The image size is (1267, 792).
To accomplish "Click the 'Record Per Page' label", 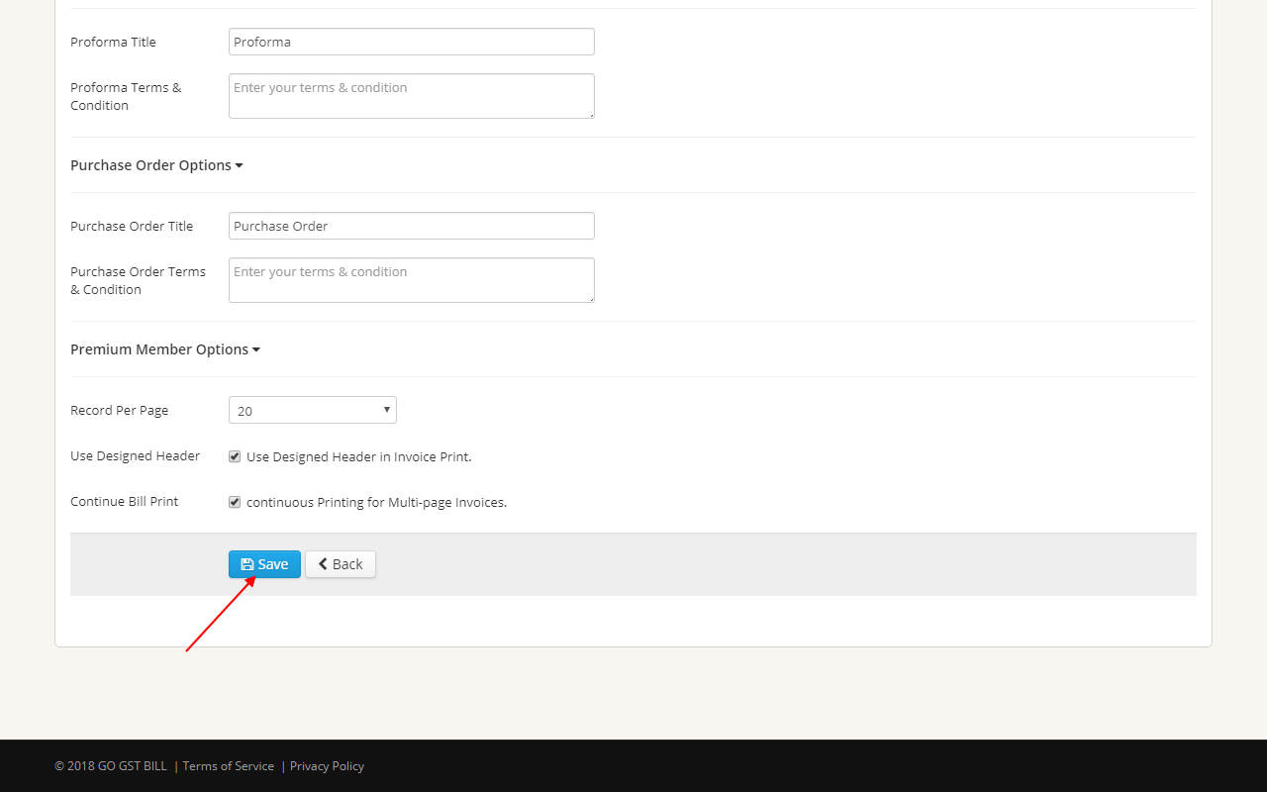I will 120,410.
